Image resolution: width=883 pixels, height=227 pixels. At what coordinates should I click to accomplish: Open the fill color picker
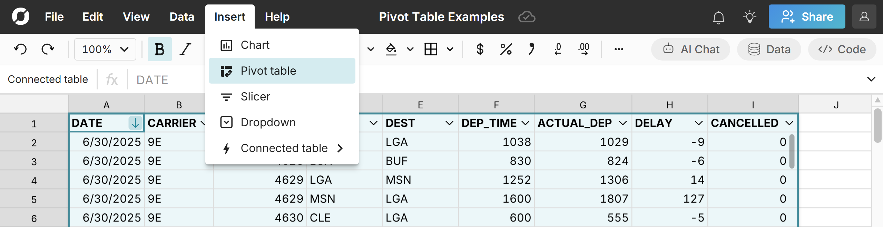[x=391, y=49]
